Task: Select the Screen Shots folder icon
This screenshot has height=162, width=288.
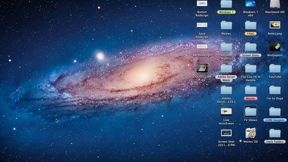Action: coord(251,47)
